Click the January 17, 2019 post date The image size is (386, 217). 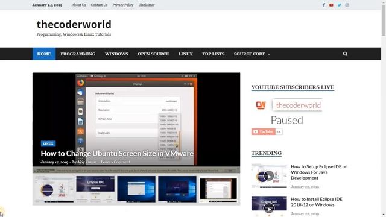coord(54,162)
